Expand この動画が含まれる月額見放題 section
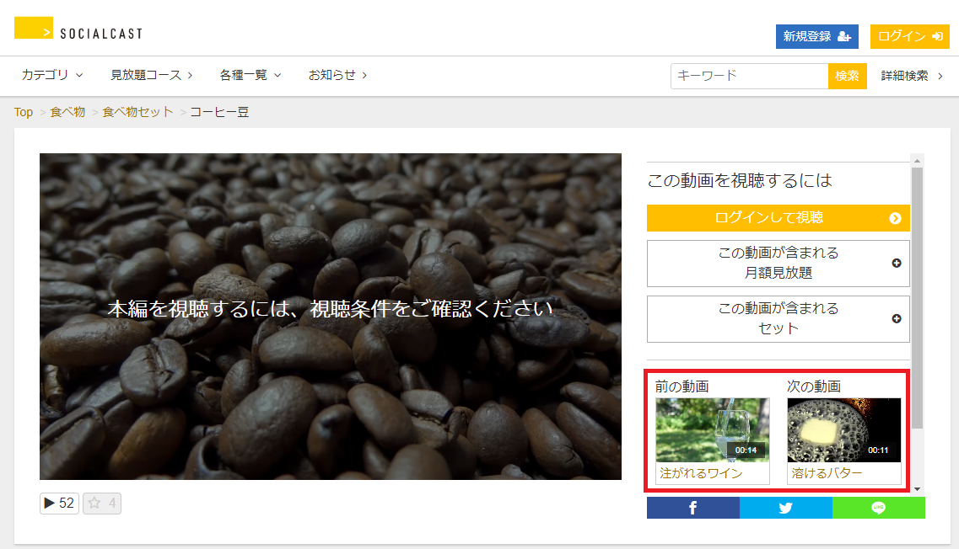 pos(778,264)
